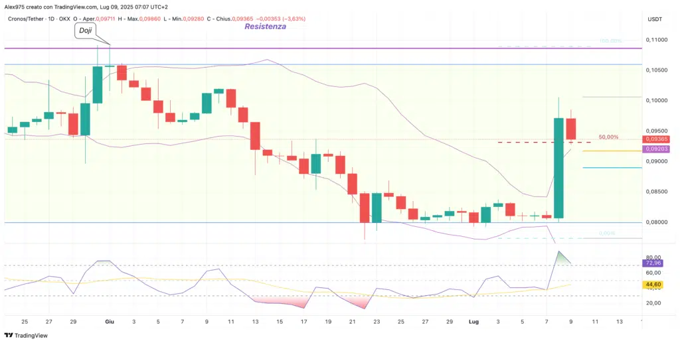680x343 pixels.
Task: Click the USDT currency label on price axis
Action: [655, 19]
